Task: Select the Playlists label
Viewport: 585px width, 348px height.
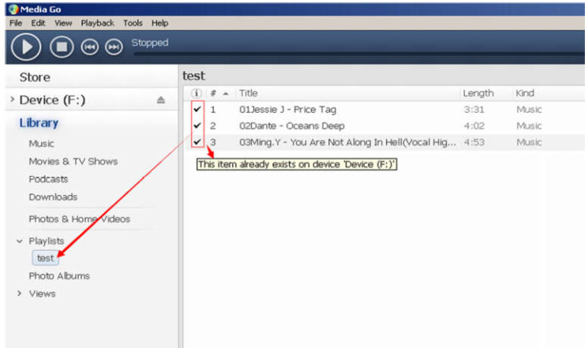Action: (47, 241)
